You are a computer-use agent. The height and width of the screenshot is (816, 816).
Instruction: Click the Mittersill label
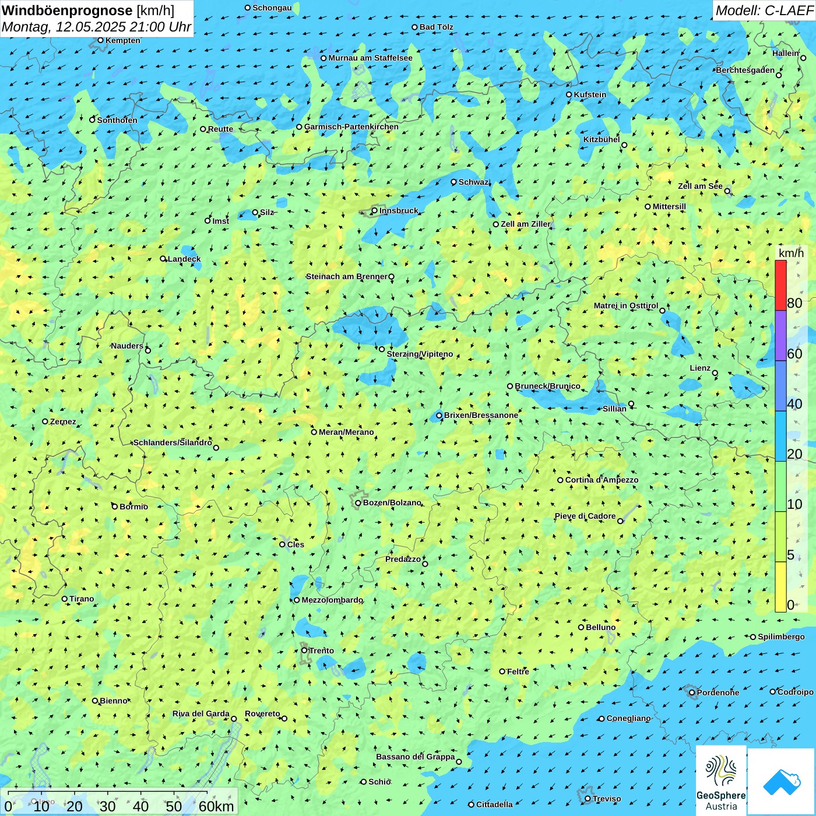(669, 206)
